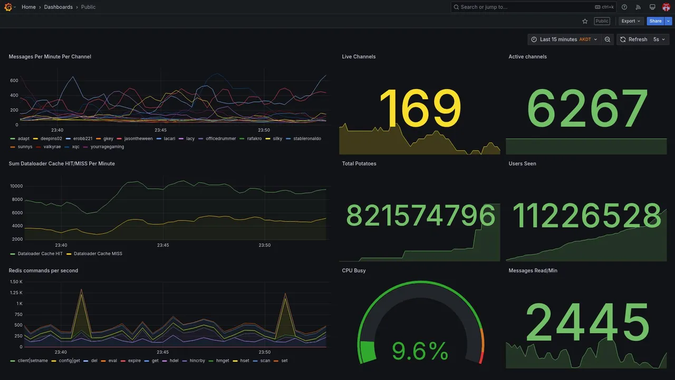Open the Export dropdown
The image size is (675, 380).
[631, 21]
